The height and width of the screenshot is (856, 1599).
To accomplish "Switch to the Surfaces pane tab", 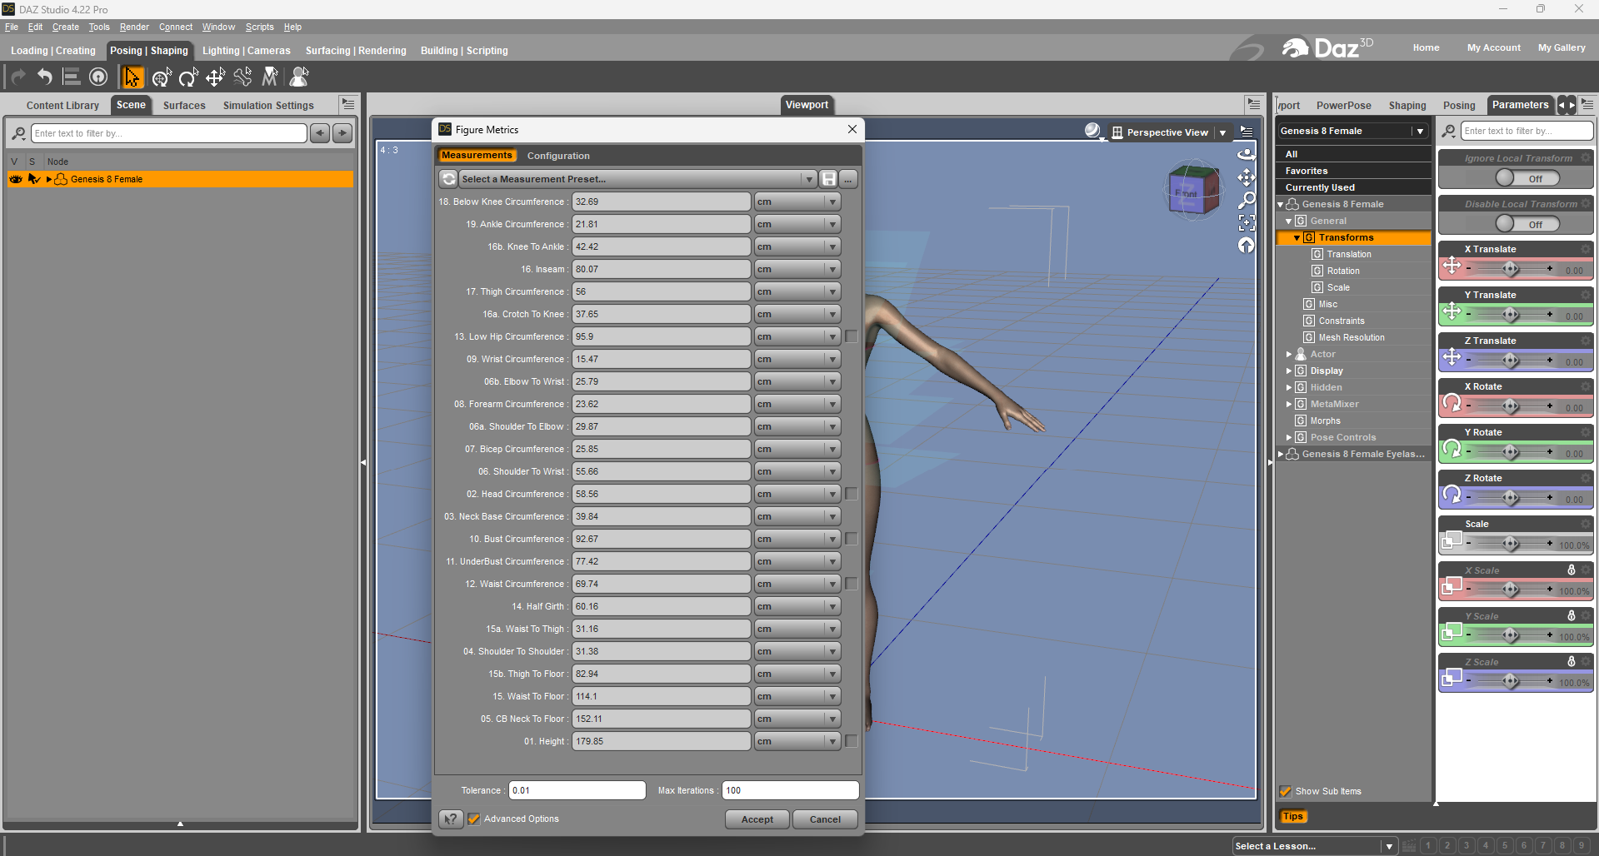I will [184, 105].
